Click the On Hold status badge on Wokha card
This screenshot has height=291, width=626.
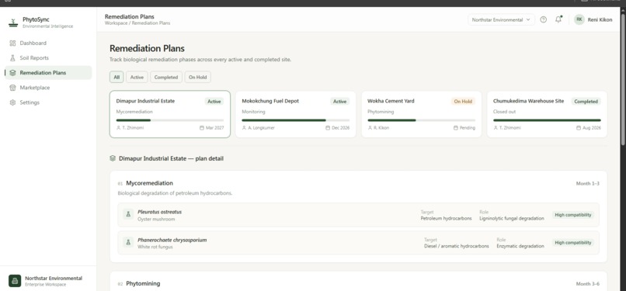click(463, 102)
